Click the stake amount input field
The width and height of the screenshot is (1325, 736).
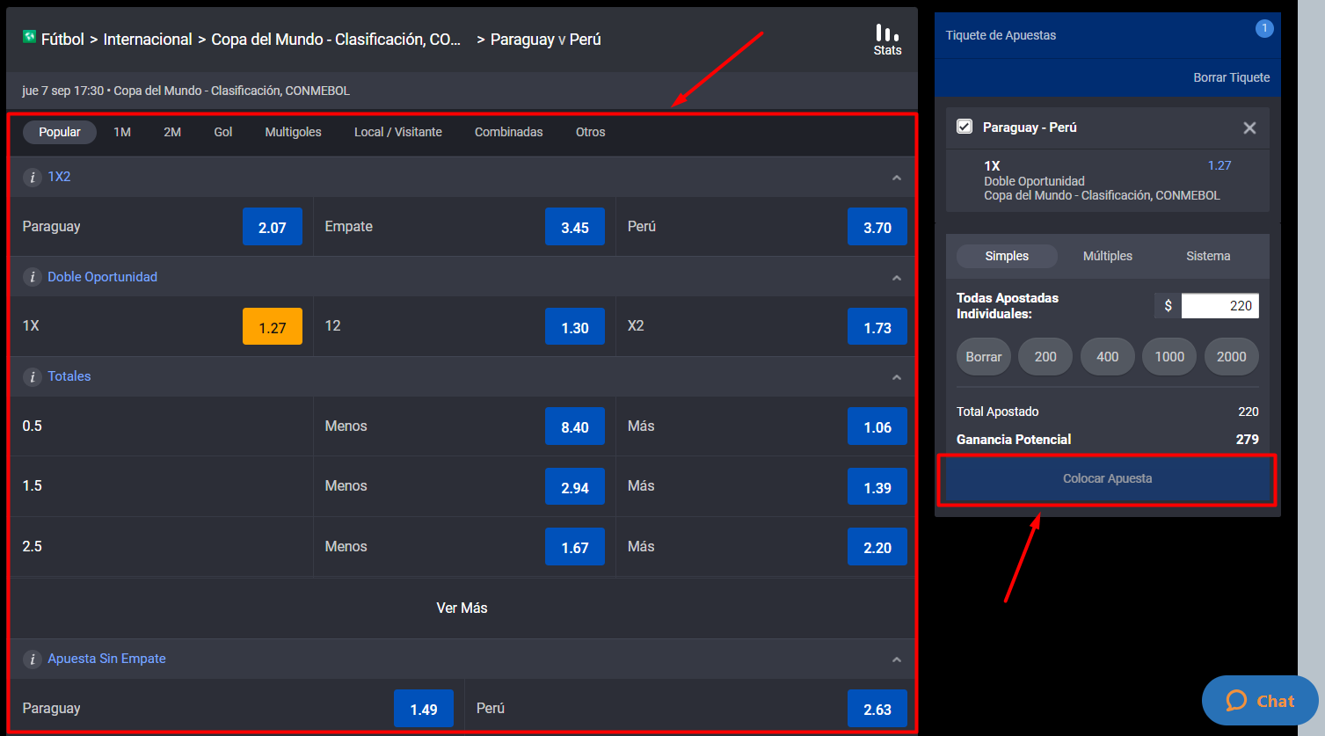point(1219,305)
